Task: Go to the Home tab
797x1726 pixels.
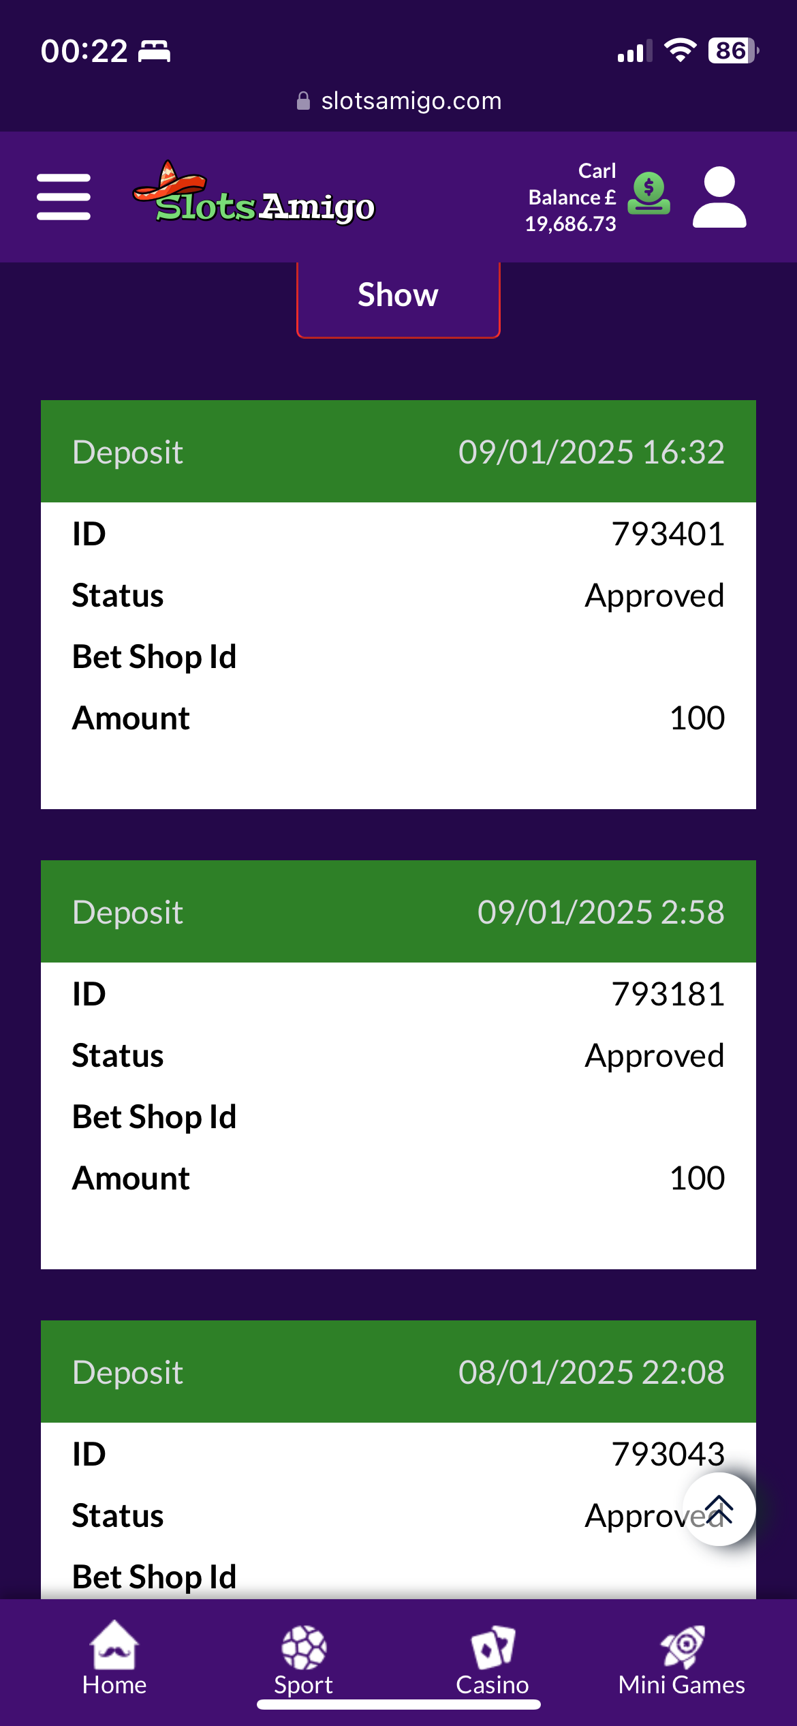Action: pos(114,1658)
